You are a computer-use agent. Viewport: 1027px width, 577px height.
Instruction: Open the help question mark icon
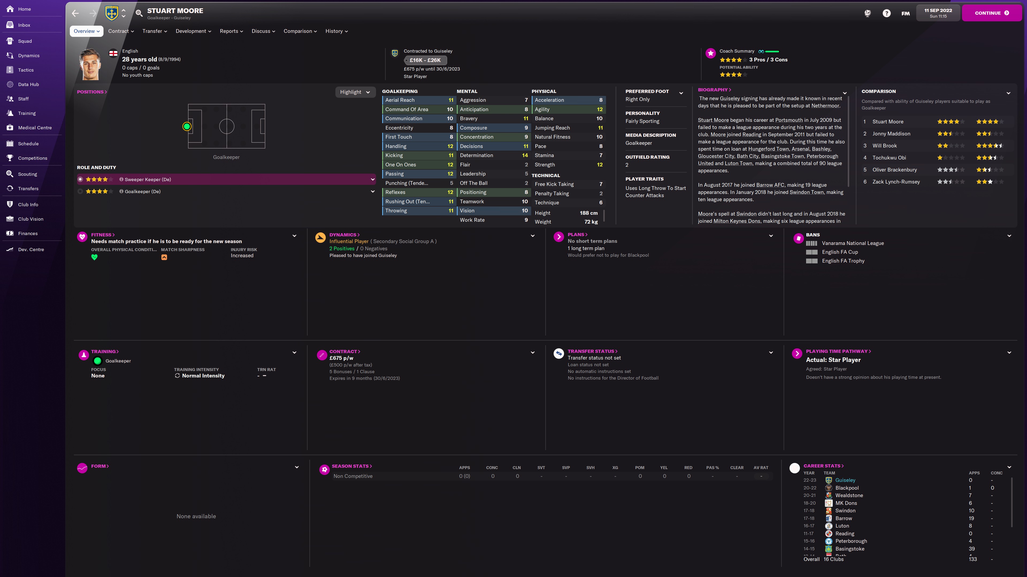tap(886, 13)
